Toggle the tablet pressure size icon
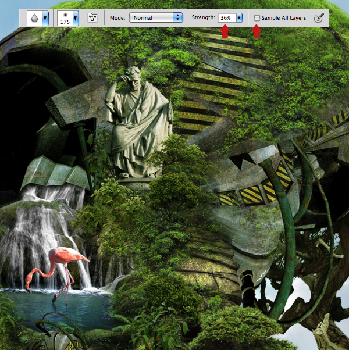This screenshot has width=349, height=350. click(x=319, y=18)
